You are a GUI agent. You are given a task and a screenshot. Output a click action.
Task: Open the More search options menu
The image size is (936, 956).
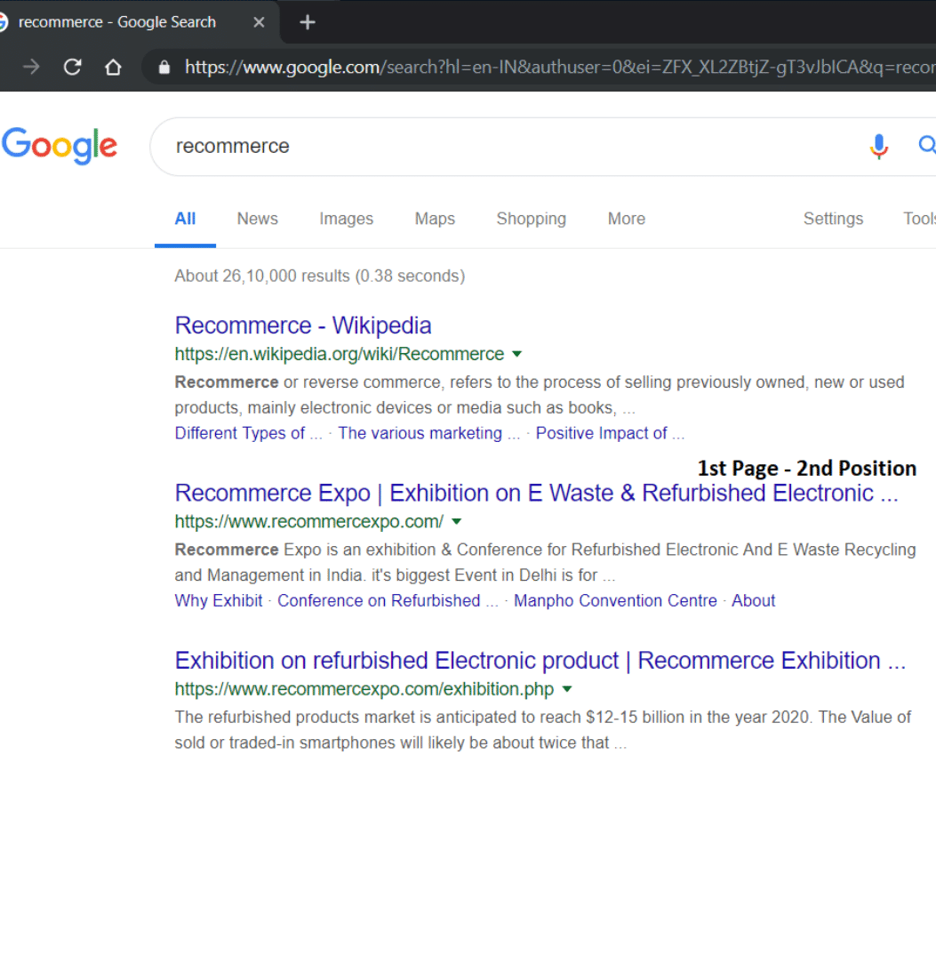tap(626, 219)
